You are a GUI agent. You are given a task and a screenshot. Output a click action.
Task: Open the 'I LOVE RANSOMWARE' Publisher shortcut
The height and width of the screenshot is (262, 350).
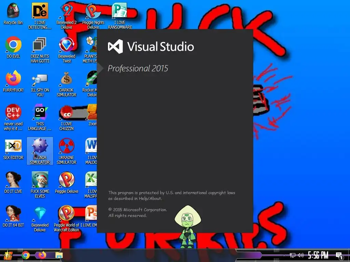pyautogui.click(x=120, y=16)
